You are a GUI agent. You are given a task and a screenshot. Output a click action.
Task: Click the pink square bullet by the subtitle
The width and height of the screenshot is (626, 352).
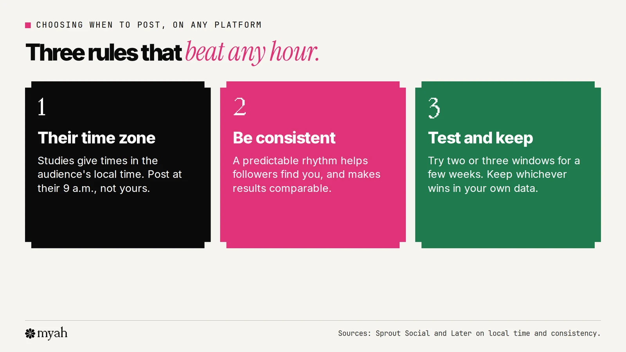click(28, 25)
